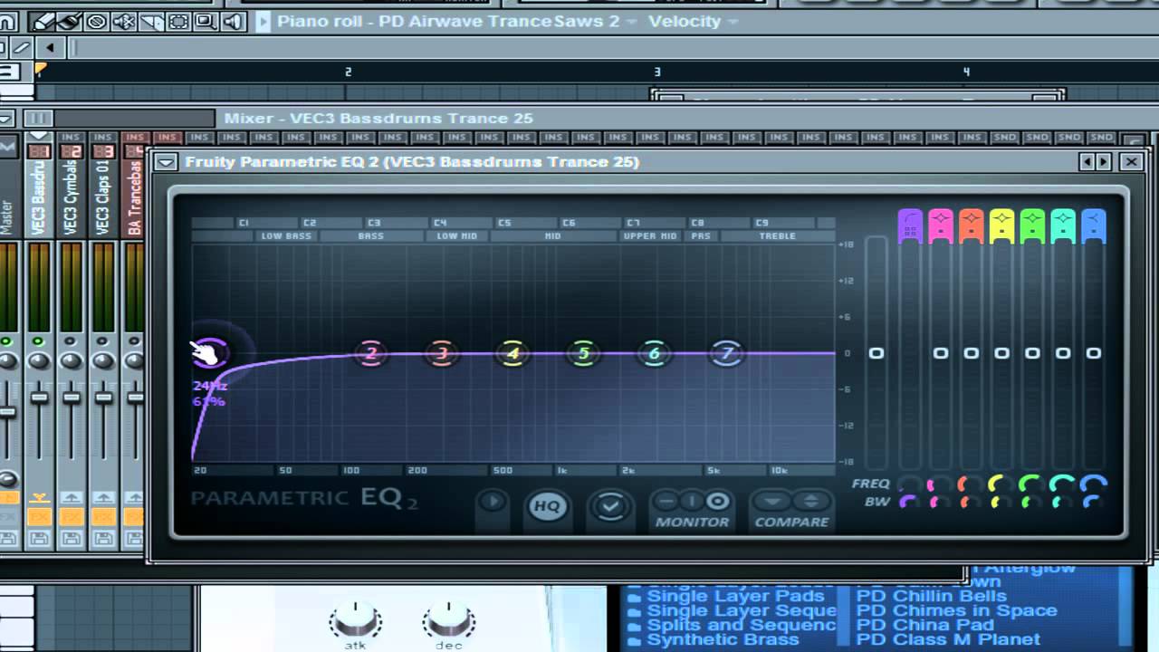Screen dimensions: 1159x652
Task: Toggle the HQ high quality button
Action: tap(546, 507)
